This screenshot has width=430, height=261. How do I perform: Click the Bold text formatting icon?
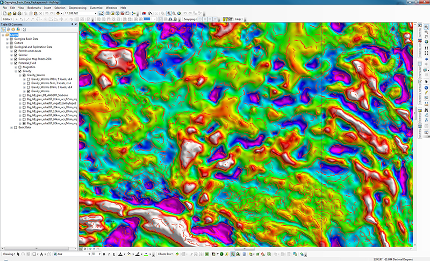tap(103, 253)
